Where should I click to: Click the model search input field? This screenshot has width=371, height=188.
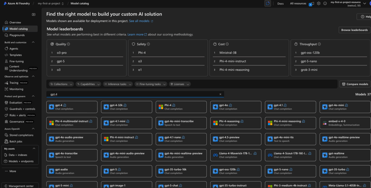point(133,94)
